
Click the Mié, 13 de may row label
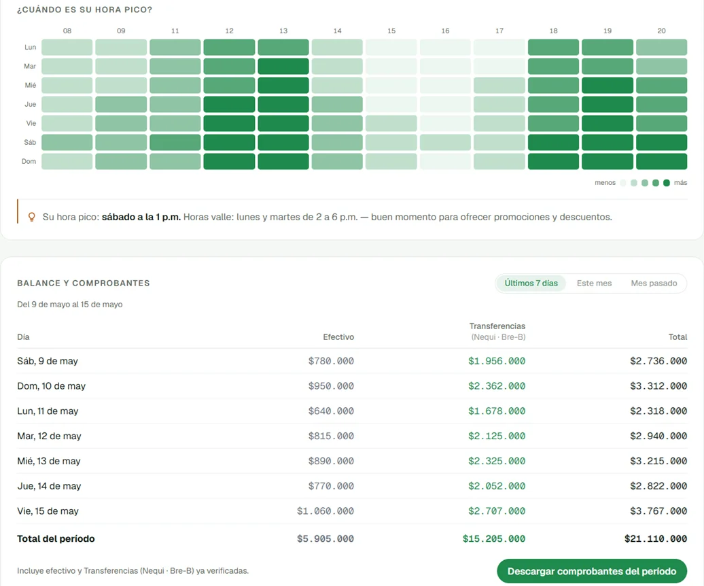[49, 461]
